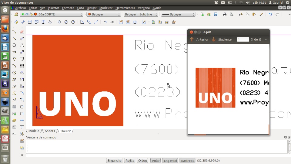
Task: Select the Diameter dimension tool
Action: coord(66,22)
